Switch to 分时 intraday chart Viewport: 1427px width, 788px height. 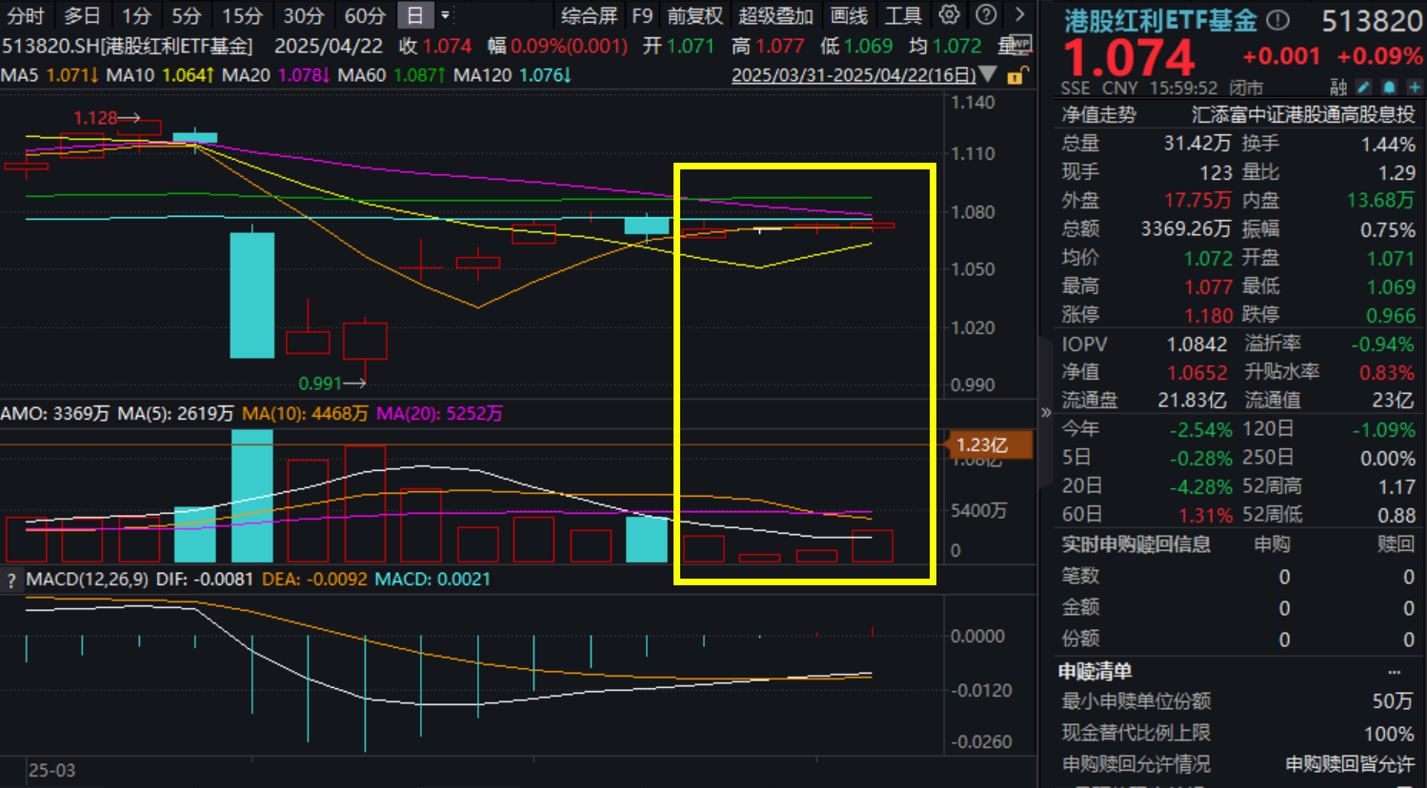26,15
